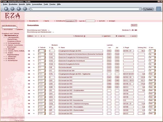163x122 pixels.
Task: Click list icon of EKD Personalakten row
Action: pos(29,107)
